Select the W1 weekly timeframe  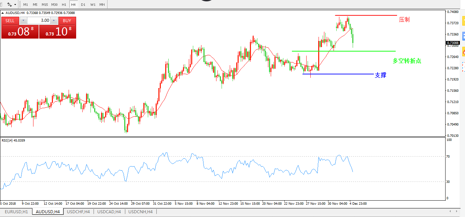pos(93,5)
